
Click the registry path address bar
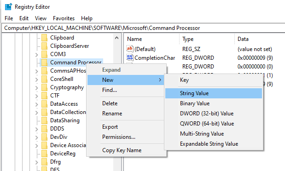tap(143, 28)
